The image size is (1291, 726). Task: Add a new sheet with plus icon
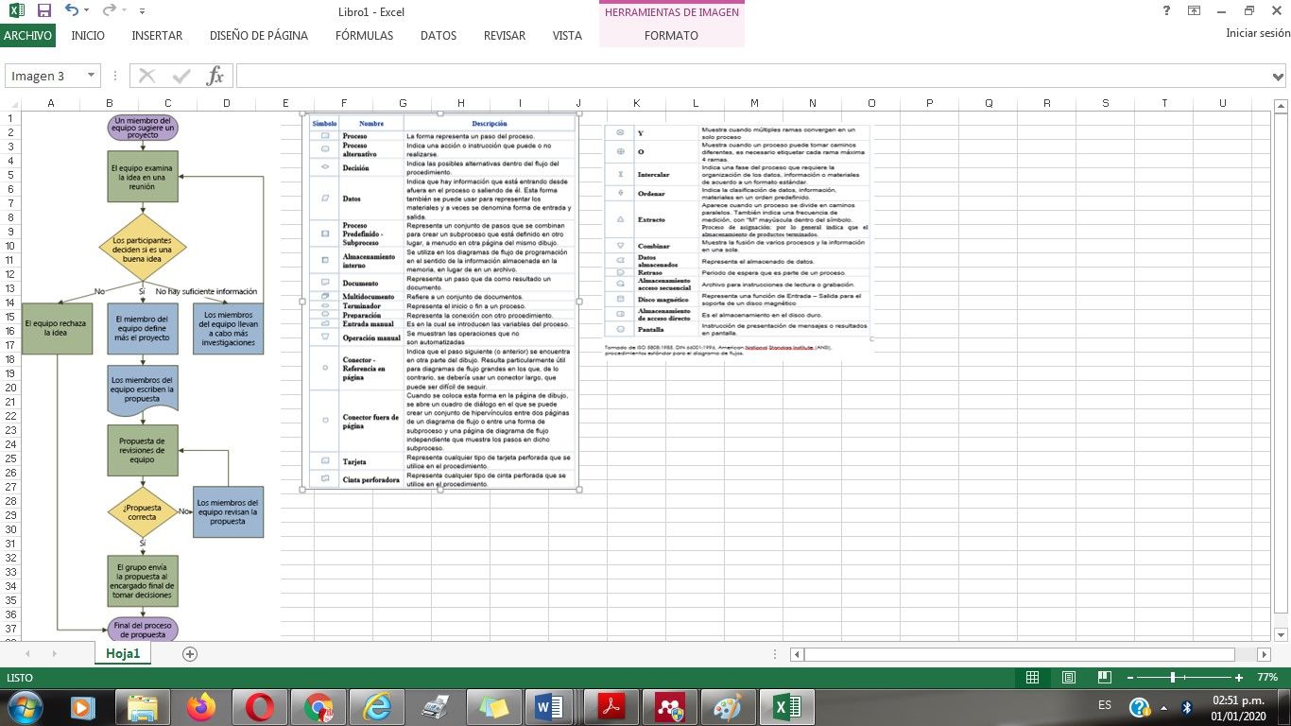190,653
